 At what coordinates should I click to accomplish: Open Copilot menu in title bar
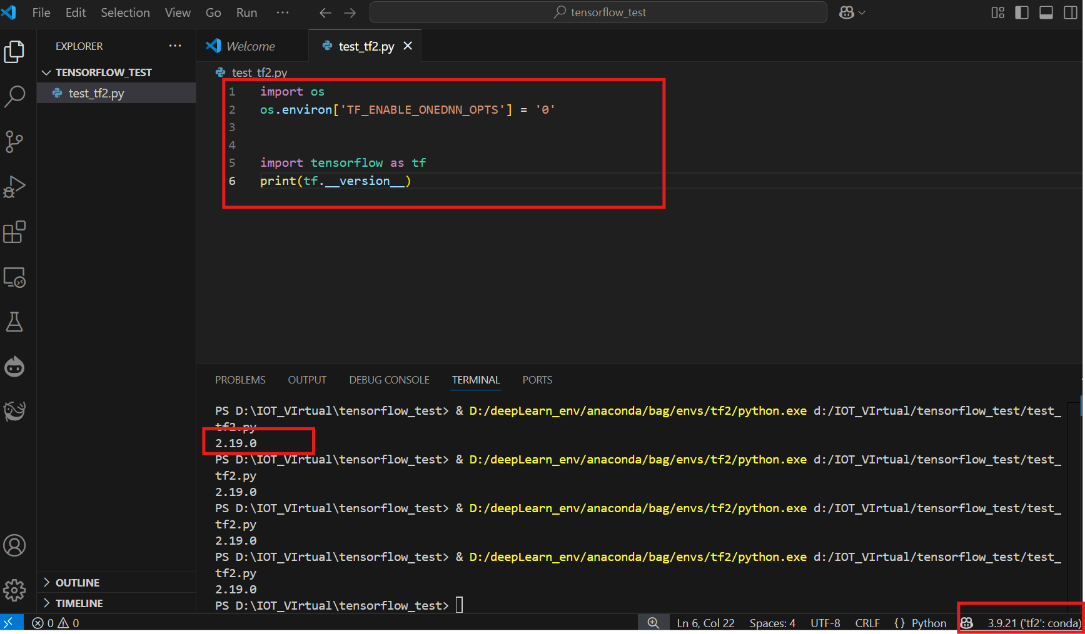pos(852,12)
